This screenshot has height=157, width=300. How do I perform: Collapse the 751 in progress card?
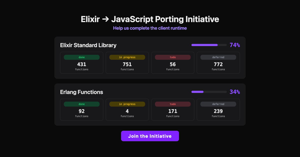[x=127, y=63]
